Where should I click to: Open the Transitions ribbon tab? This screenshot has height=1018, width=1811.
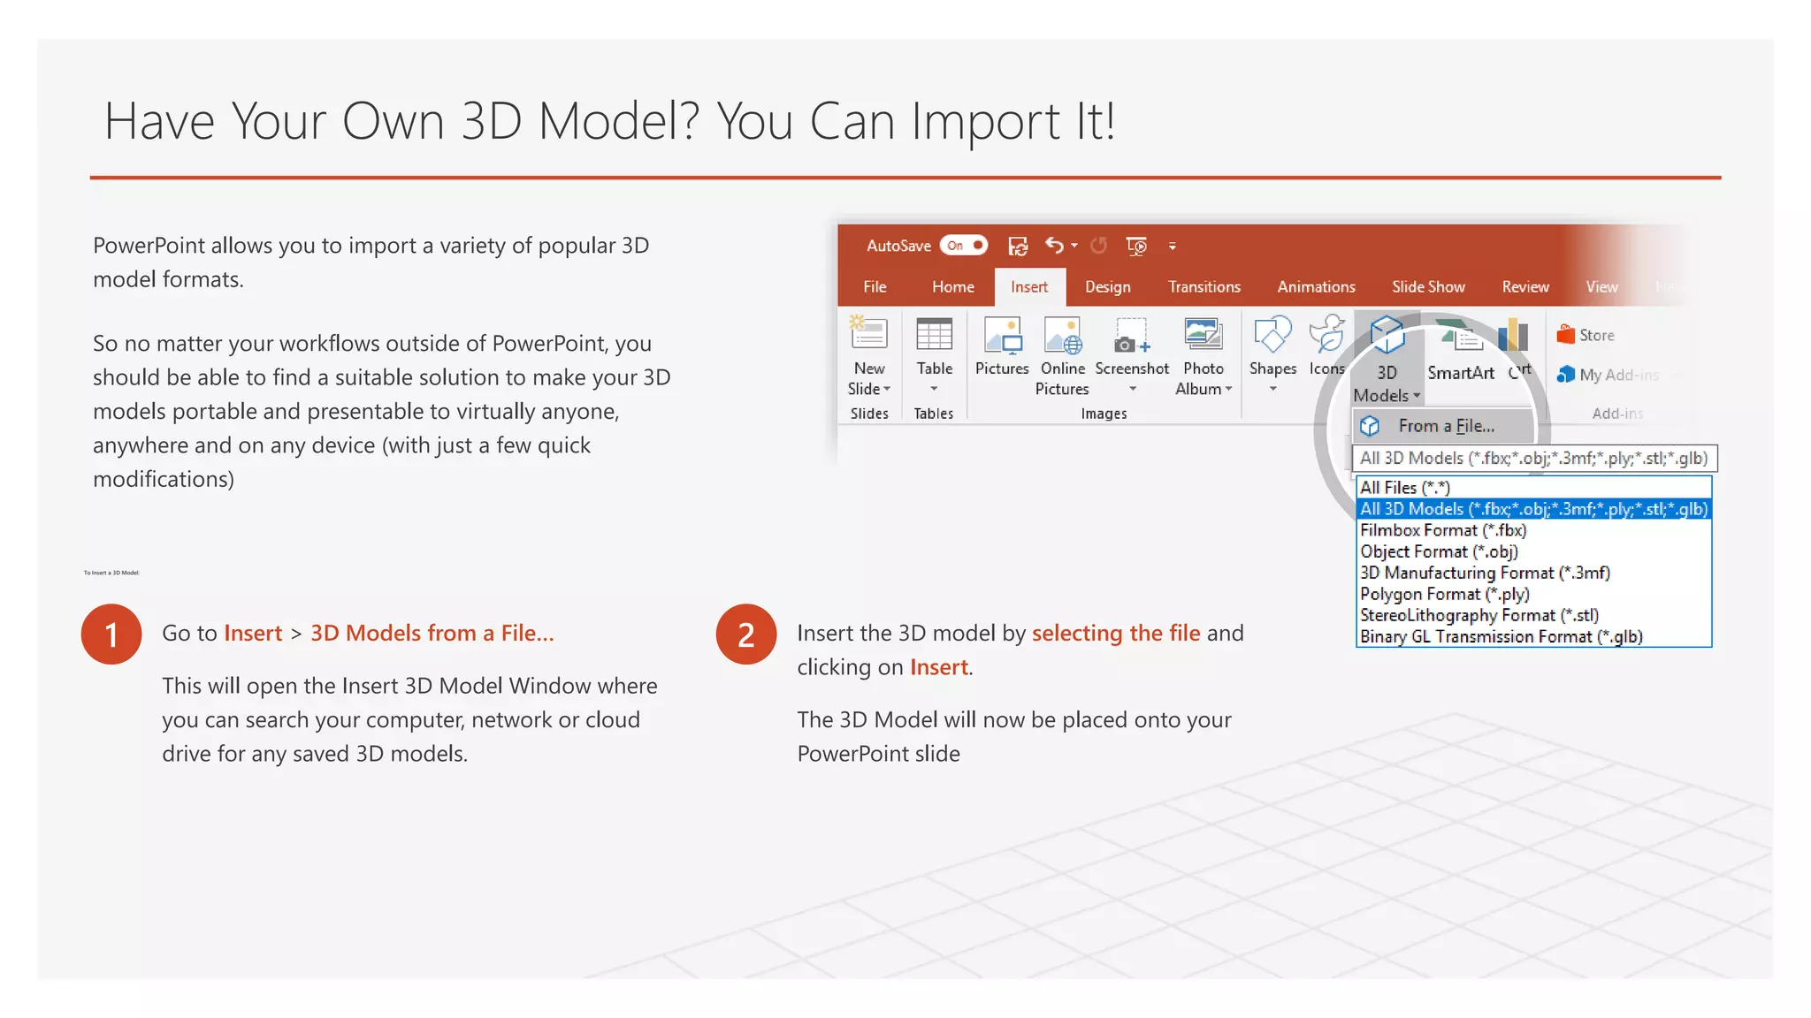[1204, 287]
